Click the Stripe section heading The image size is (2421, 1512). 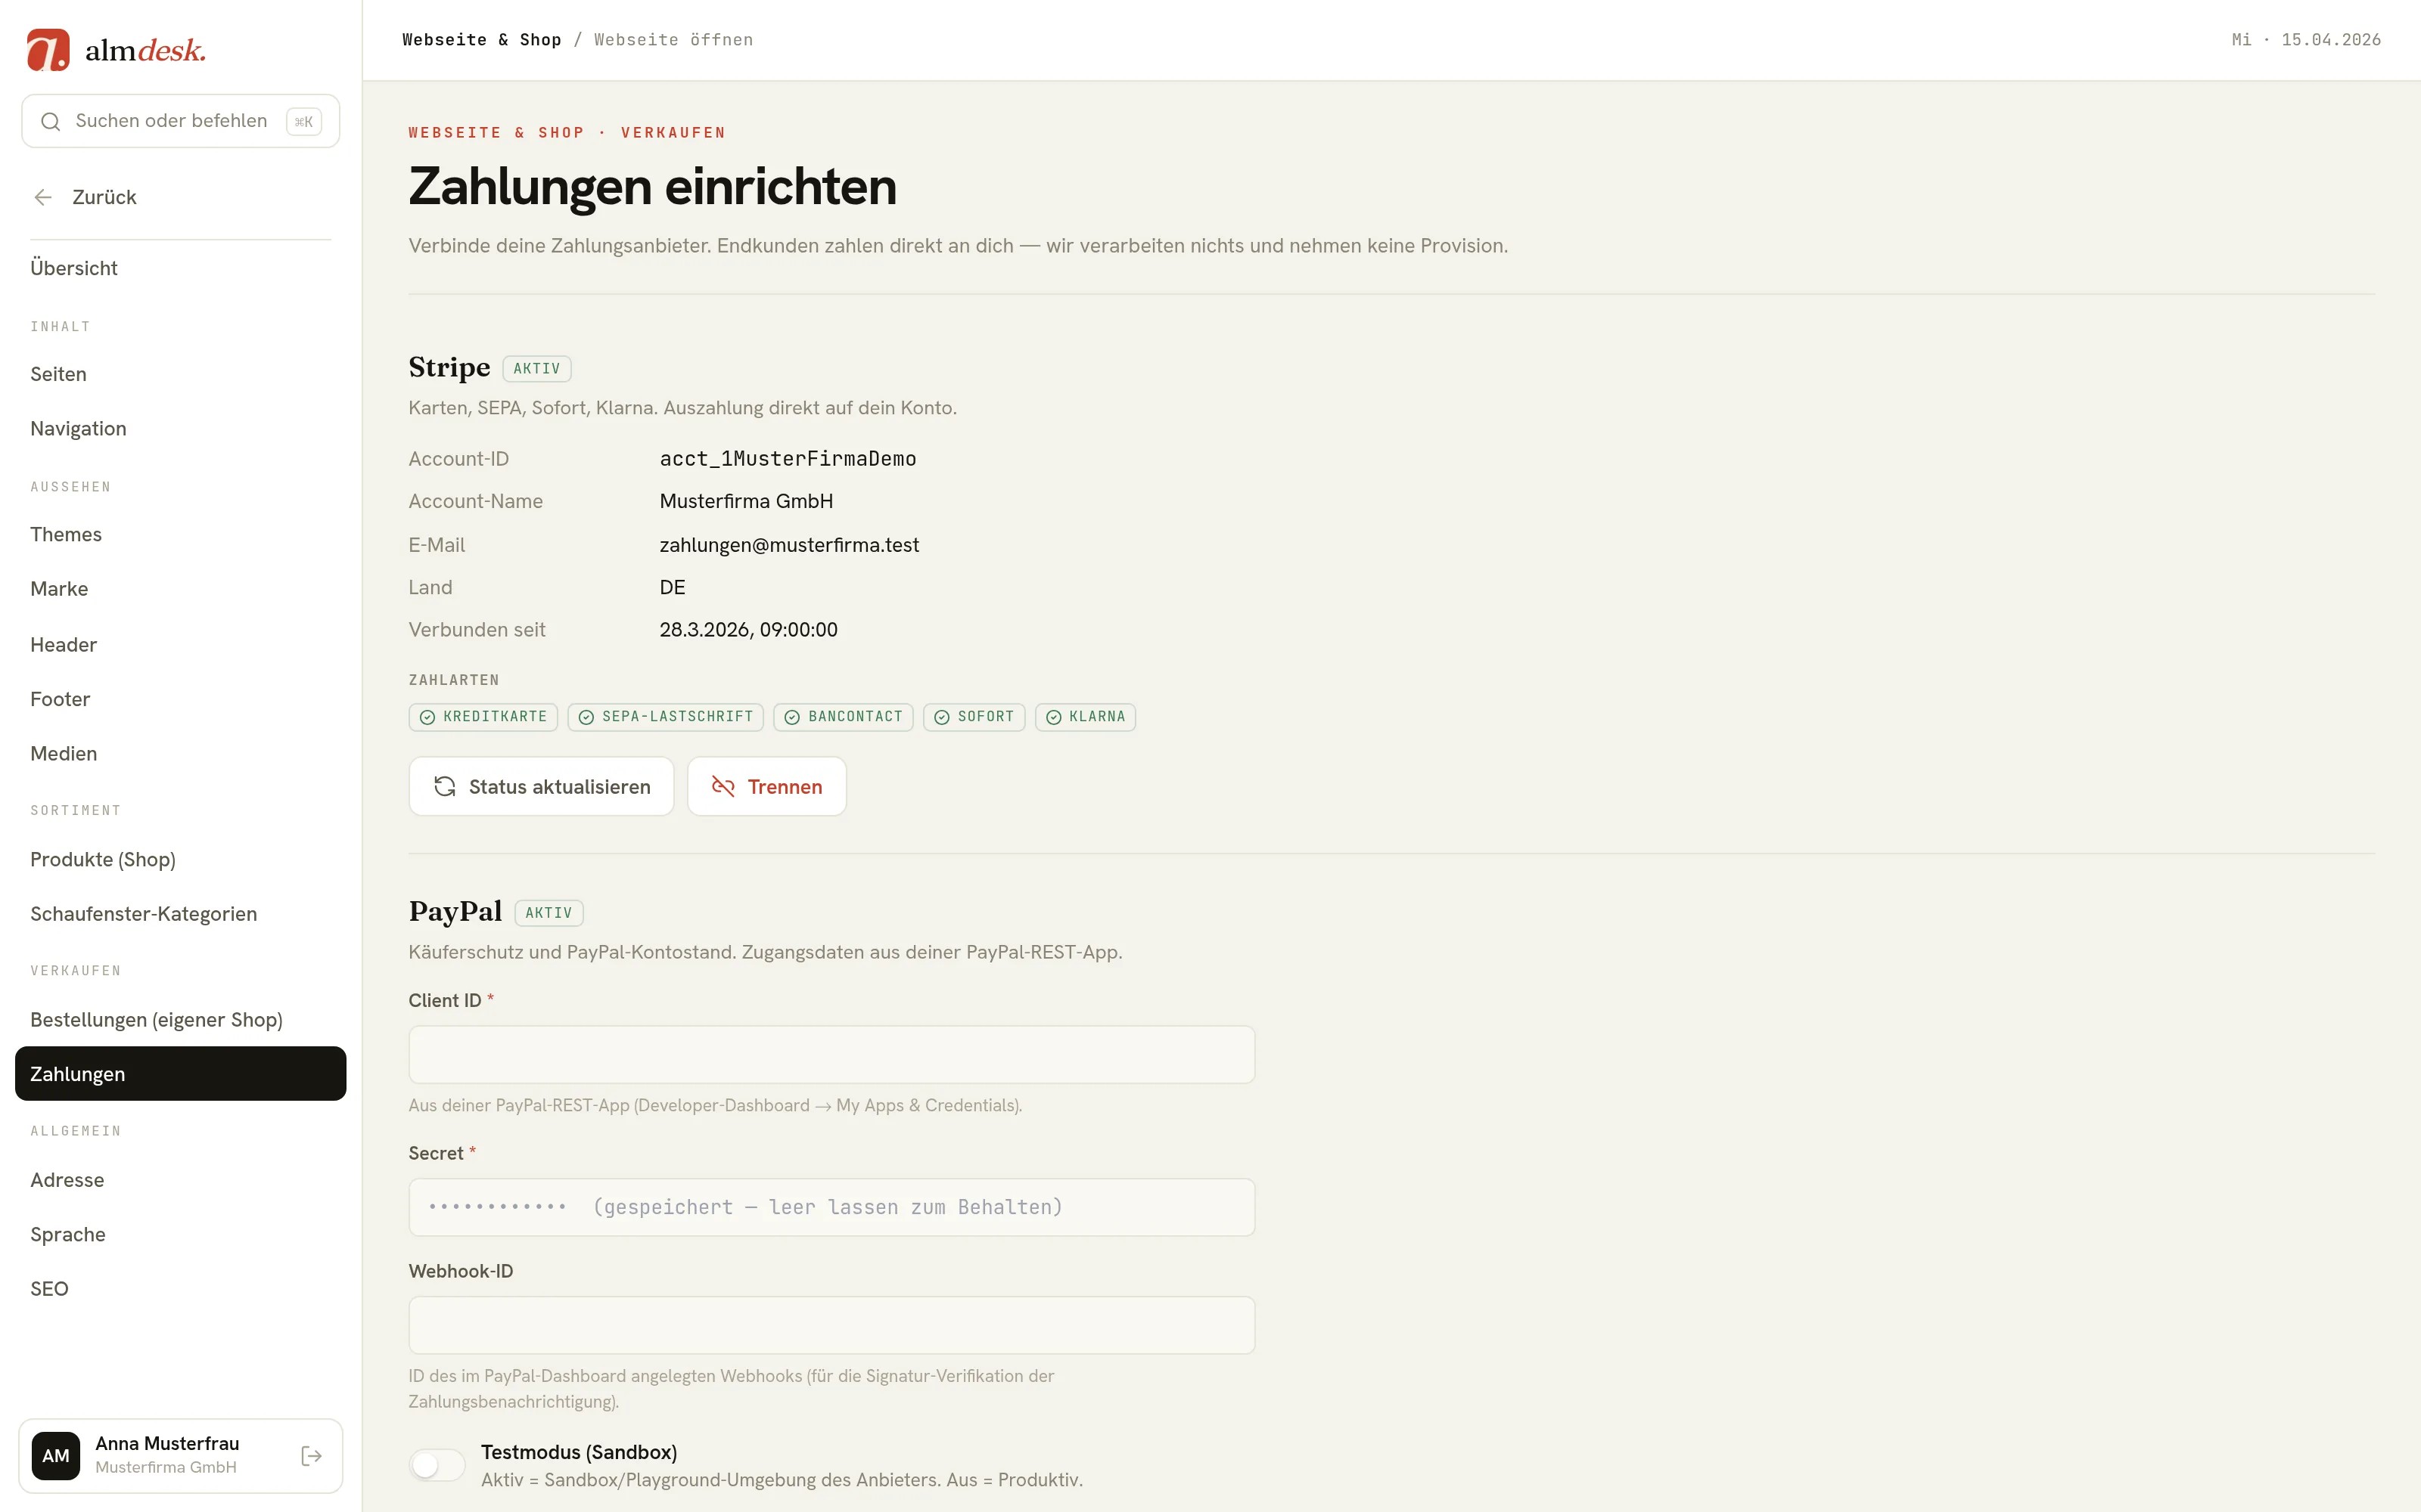(449, 368)
